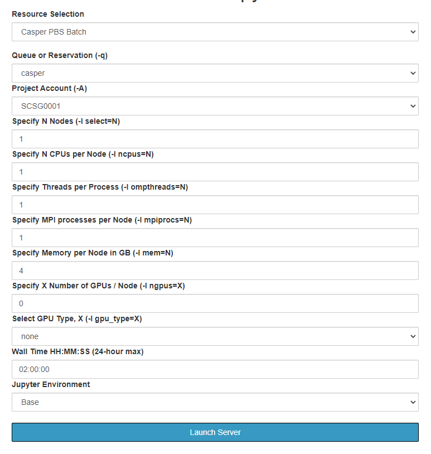Click the Wall Time HH:MM:SS label

(x=78, y=351)
